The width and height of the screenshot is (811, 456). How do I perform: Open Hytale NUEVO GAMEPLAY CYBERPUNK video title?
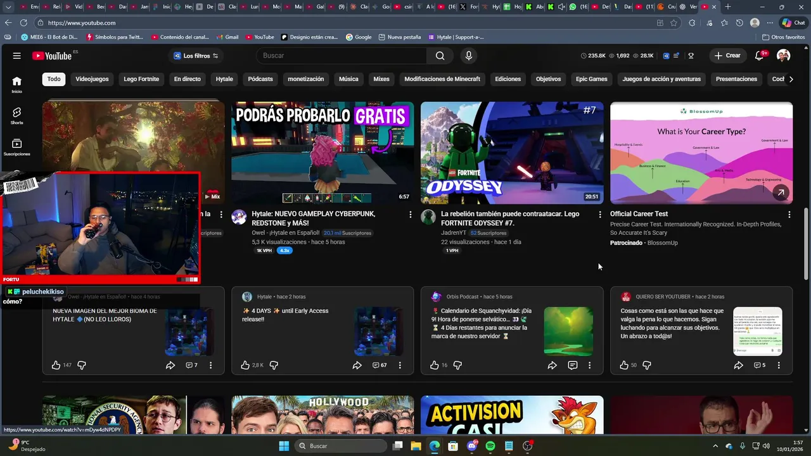coord(314,218)
